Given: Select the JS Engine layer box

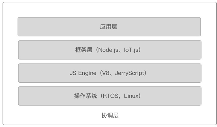Looking at the screenshot, I should tap(110, 73).
